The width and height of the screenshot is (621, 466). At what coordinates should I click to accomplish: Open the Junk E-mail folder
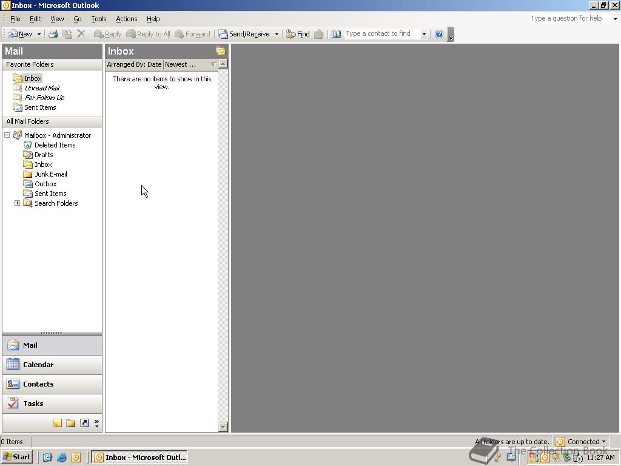(x=45, y=174)
